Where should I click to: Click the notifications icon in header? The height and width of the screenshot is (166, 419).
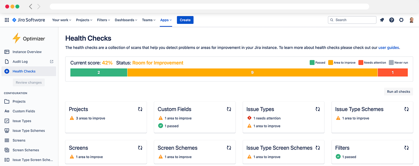pyautogui.click(x=382, y=20)
